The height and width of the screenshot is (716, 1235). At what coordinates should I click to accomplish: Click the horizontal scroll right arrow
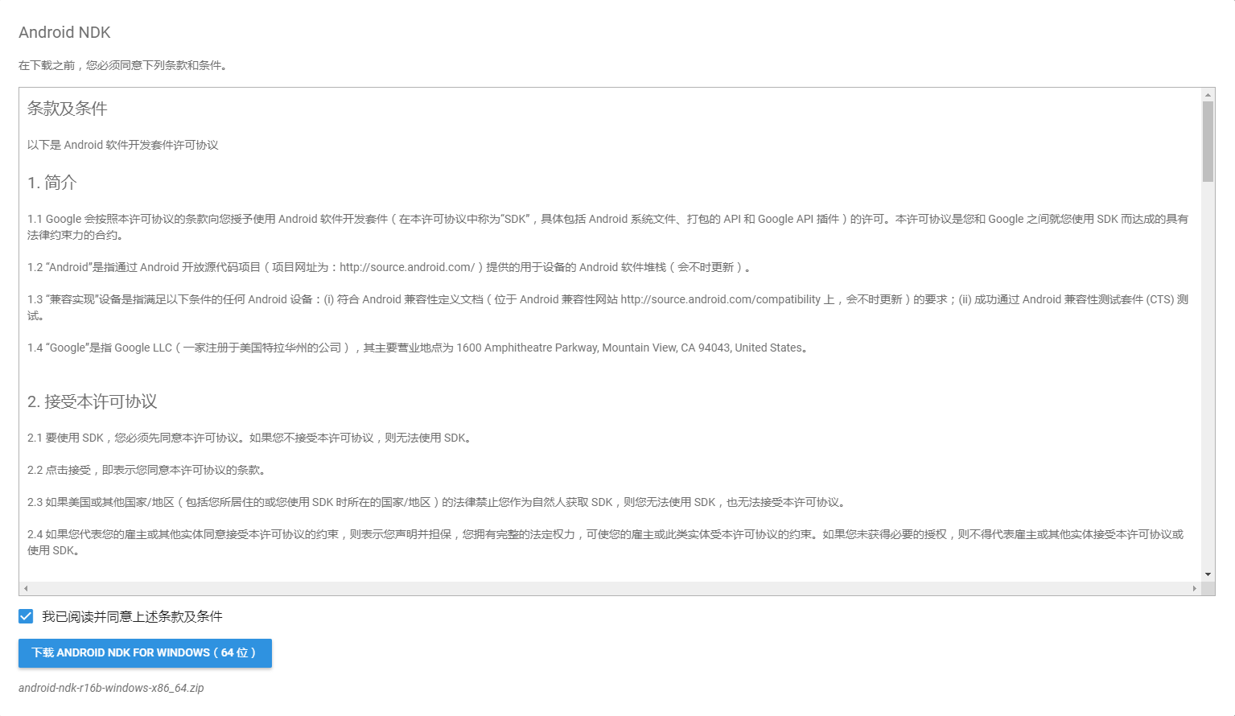pos(1194,588)
